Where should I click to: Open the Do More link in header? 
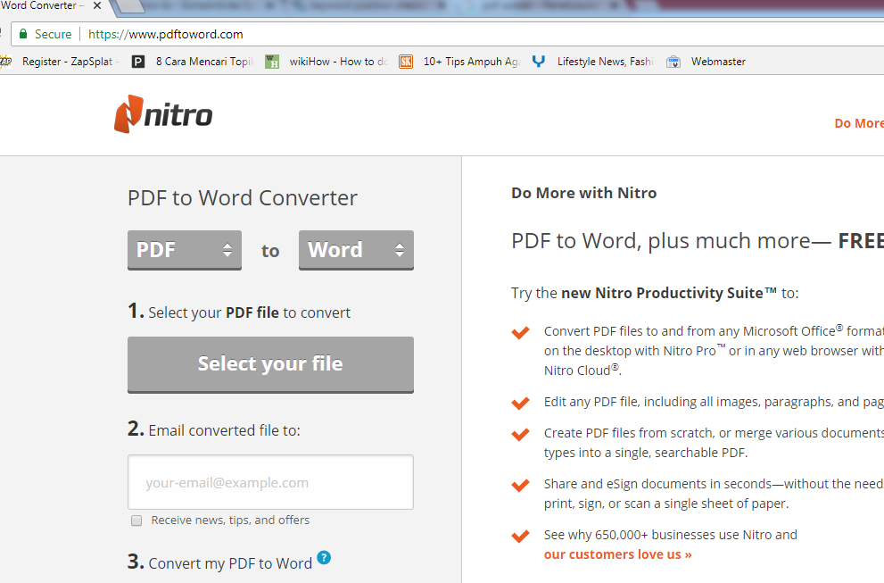pyautogui.click(x=859, y=123)
